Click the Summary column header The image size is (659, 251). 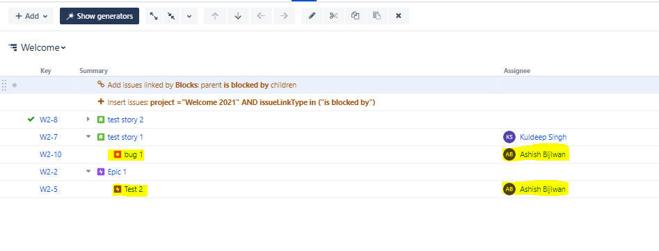point(94,71)
